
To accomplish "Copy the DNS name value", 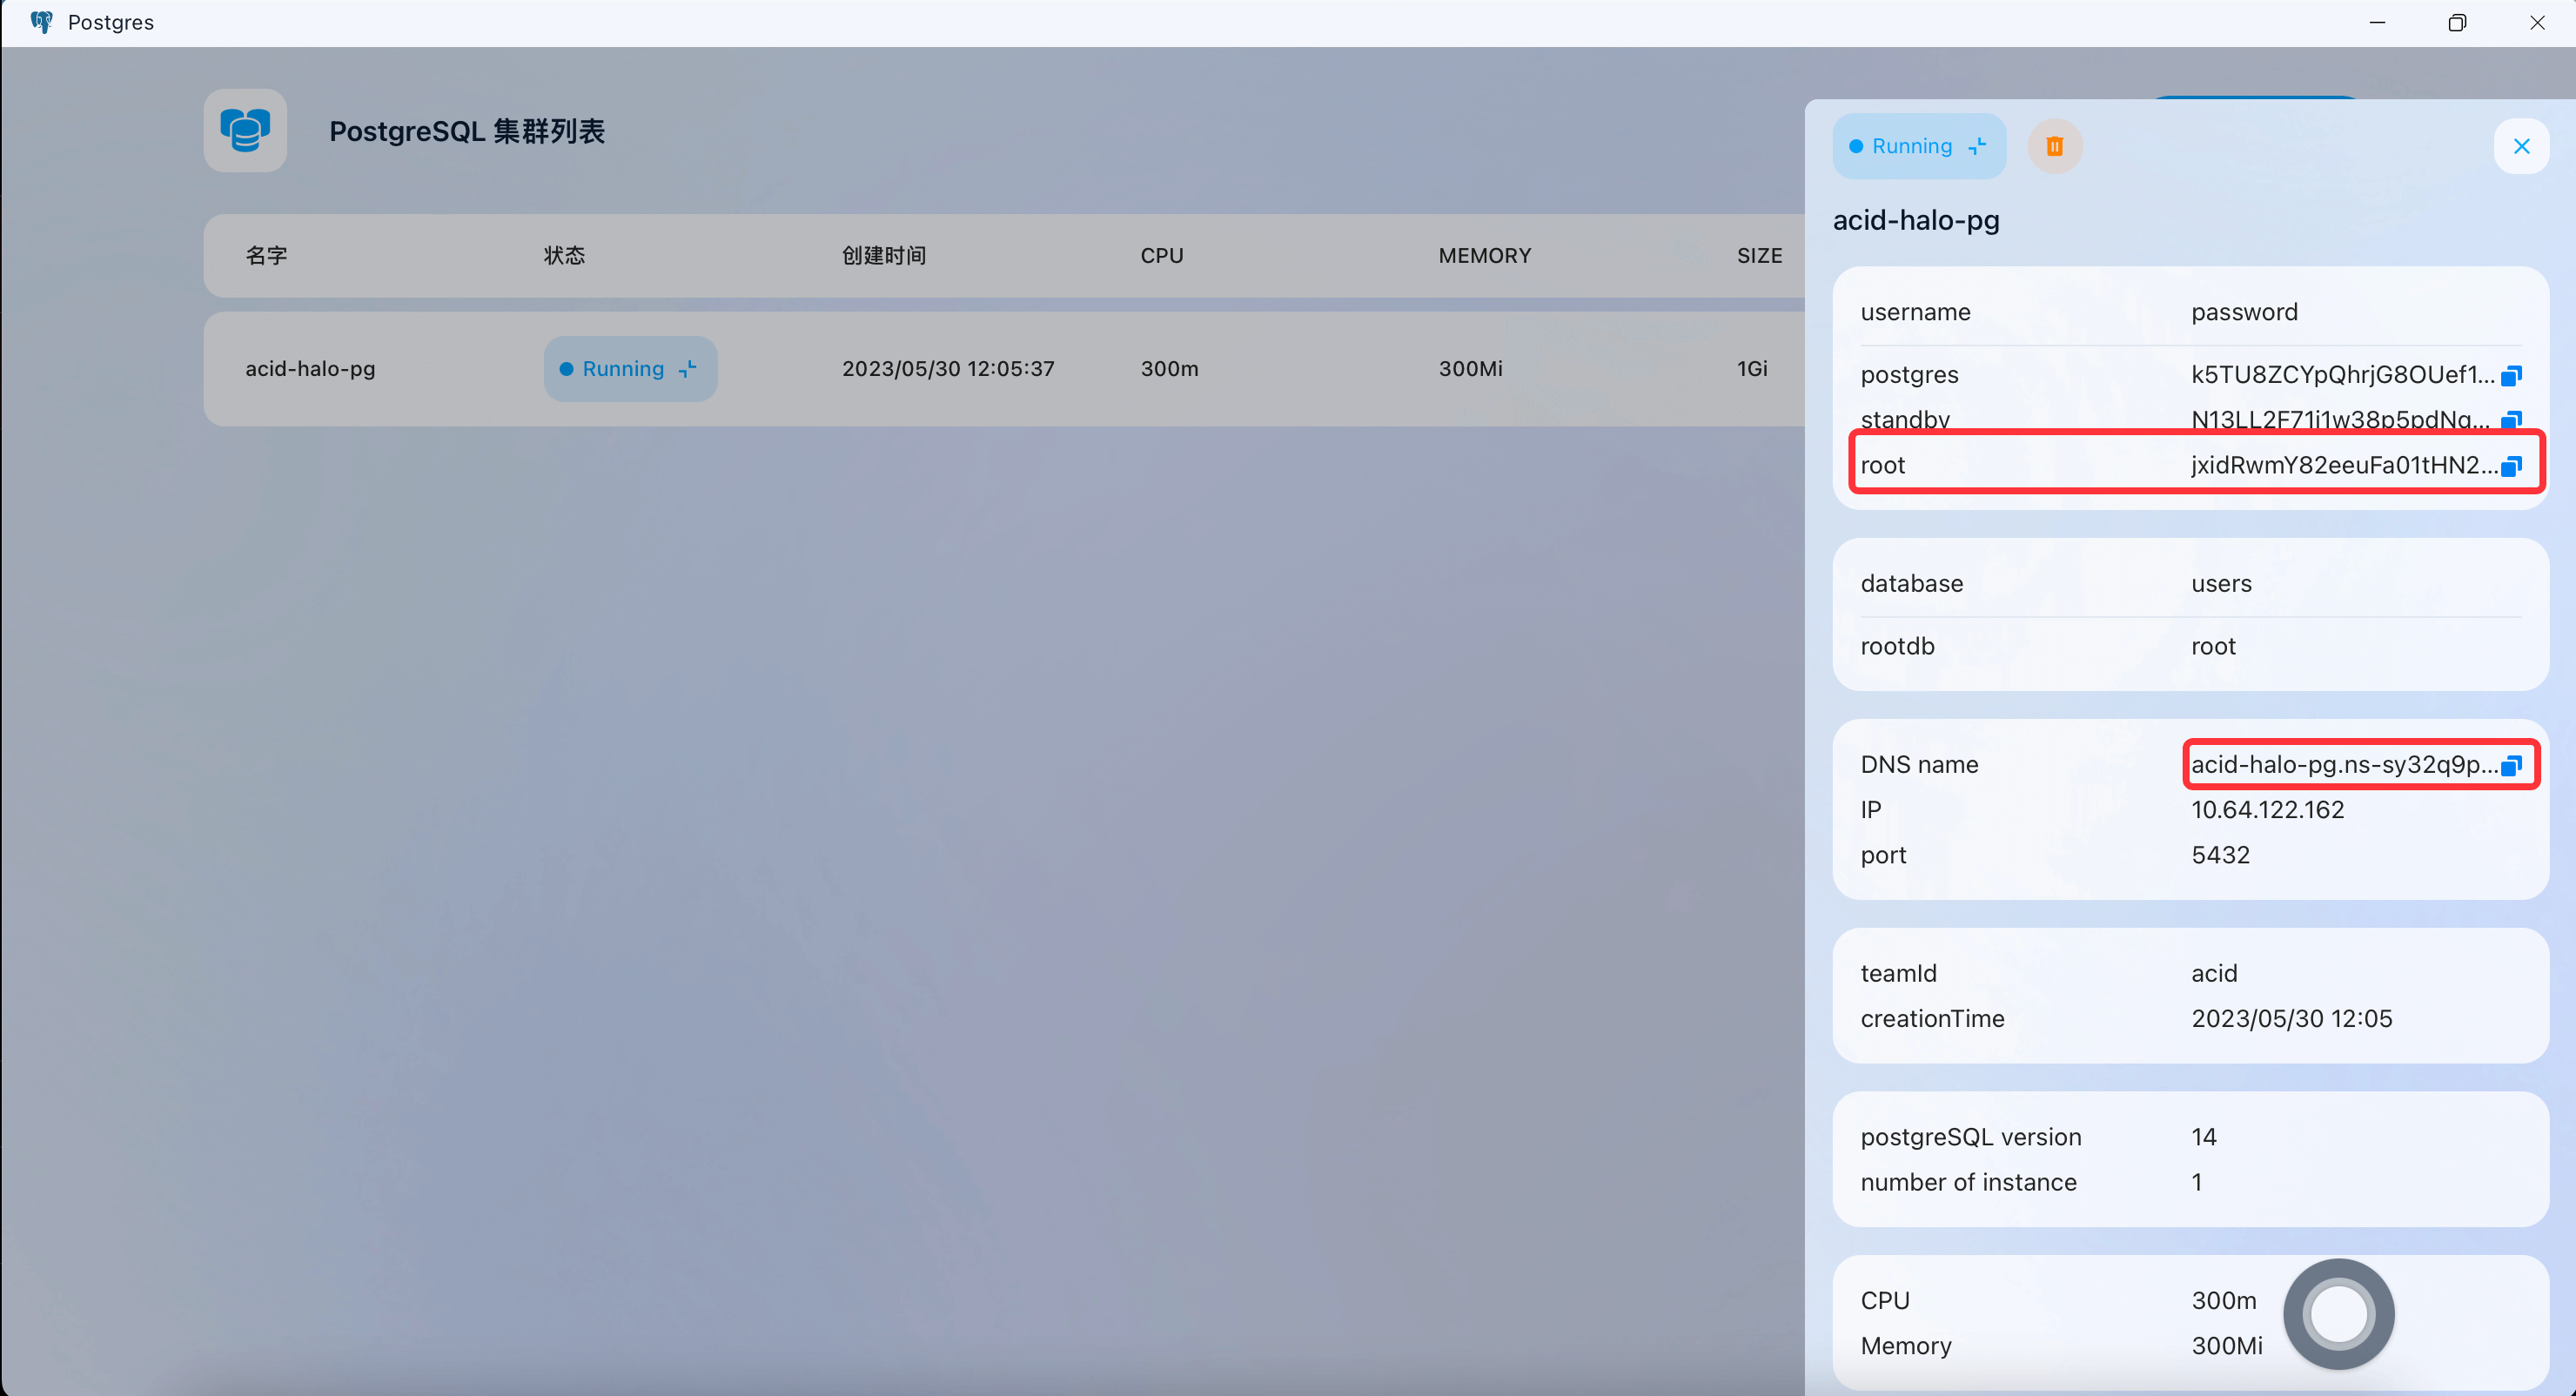I will click(2511, 766).
